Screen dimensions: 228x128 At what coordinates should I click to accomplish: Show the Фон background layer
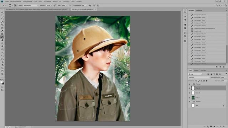(x=190, y=106)
